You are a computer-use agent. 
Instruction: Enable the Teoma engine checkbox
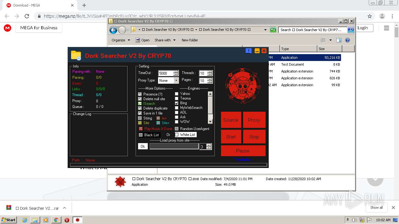coord(177,98)
